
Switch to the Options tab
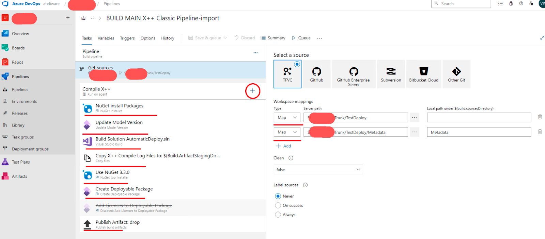tap(148, 38)
